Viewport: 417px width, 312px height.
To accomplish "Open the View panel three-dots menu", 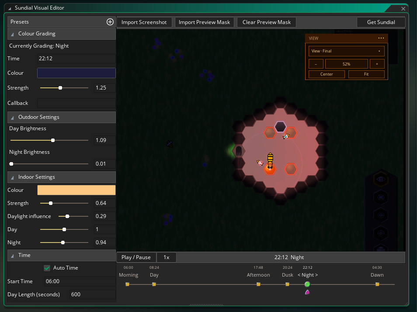I will pos(381,38).
